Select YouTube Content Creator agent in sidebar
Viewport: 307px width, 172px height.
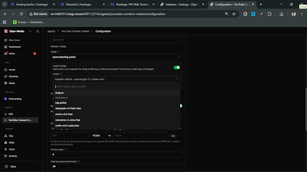tap(20, 120)
